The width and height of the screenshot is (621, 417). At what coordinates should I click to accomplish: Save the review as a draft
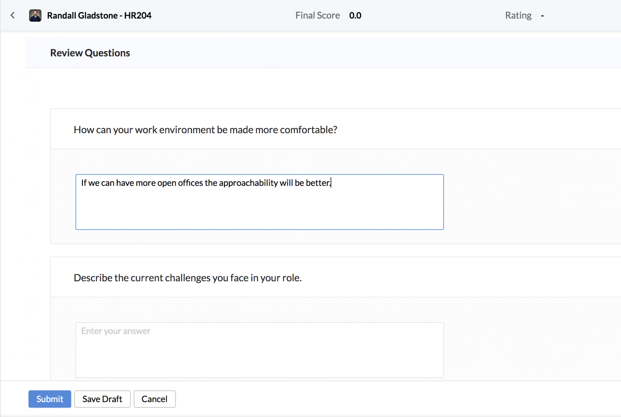pos(102,399)
